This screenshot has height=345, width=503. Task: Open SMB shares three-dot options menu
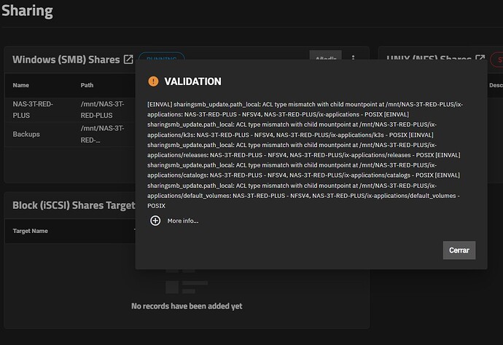354,59
